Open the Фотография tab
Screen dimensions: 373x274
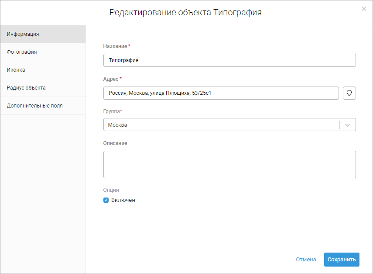(x=43, y=52)
